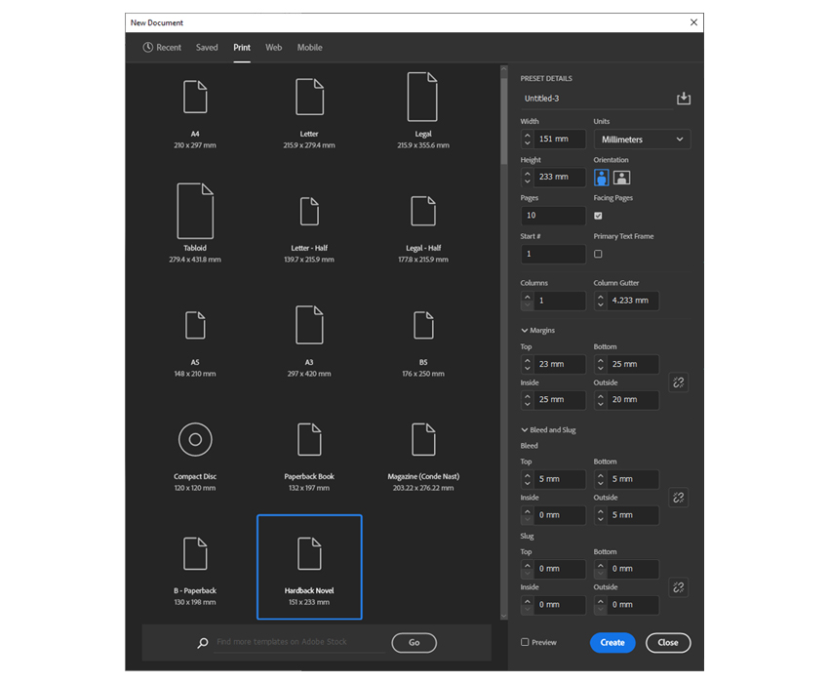Click the Close button
Viewport: 829px width, 683px height.
point(668,642)
